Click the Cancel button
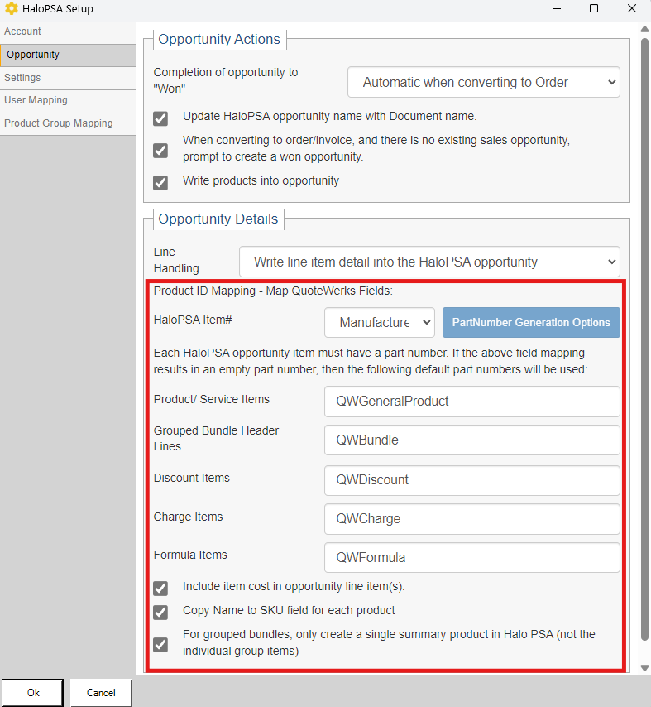 tap(101, 693)
